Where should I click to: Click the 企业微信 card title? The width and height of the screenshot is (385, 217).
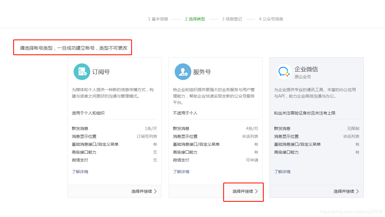click(x=306, y=69)
